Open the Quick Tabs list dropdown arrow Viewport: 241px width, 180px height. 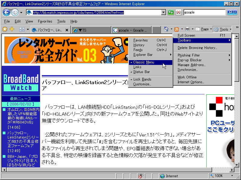tap(28, 29)
